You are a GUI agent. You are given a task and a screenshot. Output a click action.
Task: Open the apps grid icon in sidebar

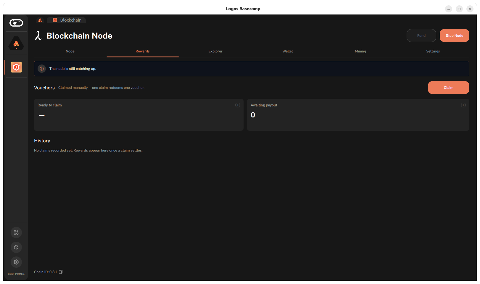(x=16, y=233)
